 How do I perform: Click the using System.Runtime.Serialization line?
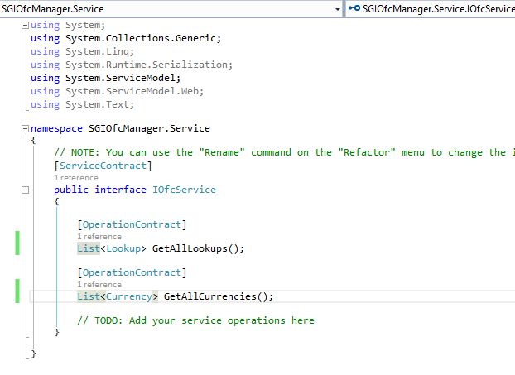[132, 65]
